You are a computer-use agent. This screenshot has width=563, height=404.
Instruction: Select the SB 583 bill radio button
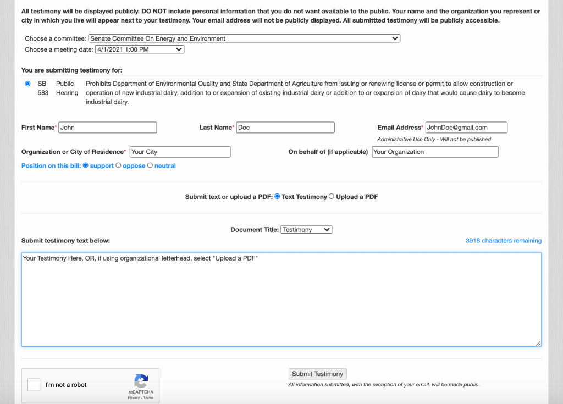pos(27,84)
